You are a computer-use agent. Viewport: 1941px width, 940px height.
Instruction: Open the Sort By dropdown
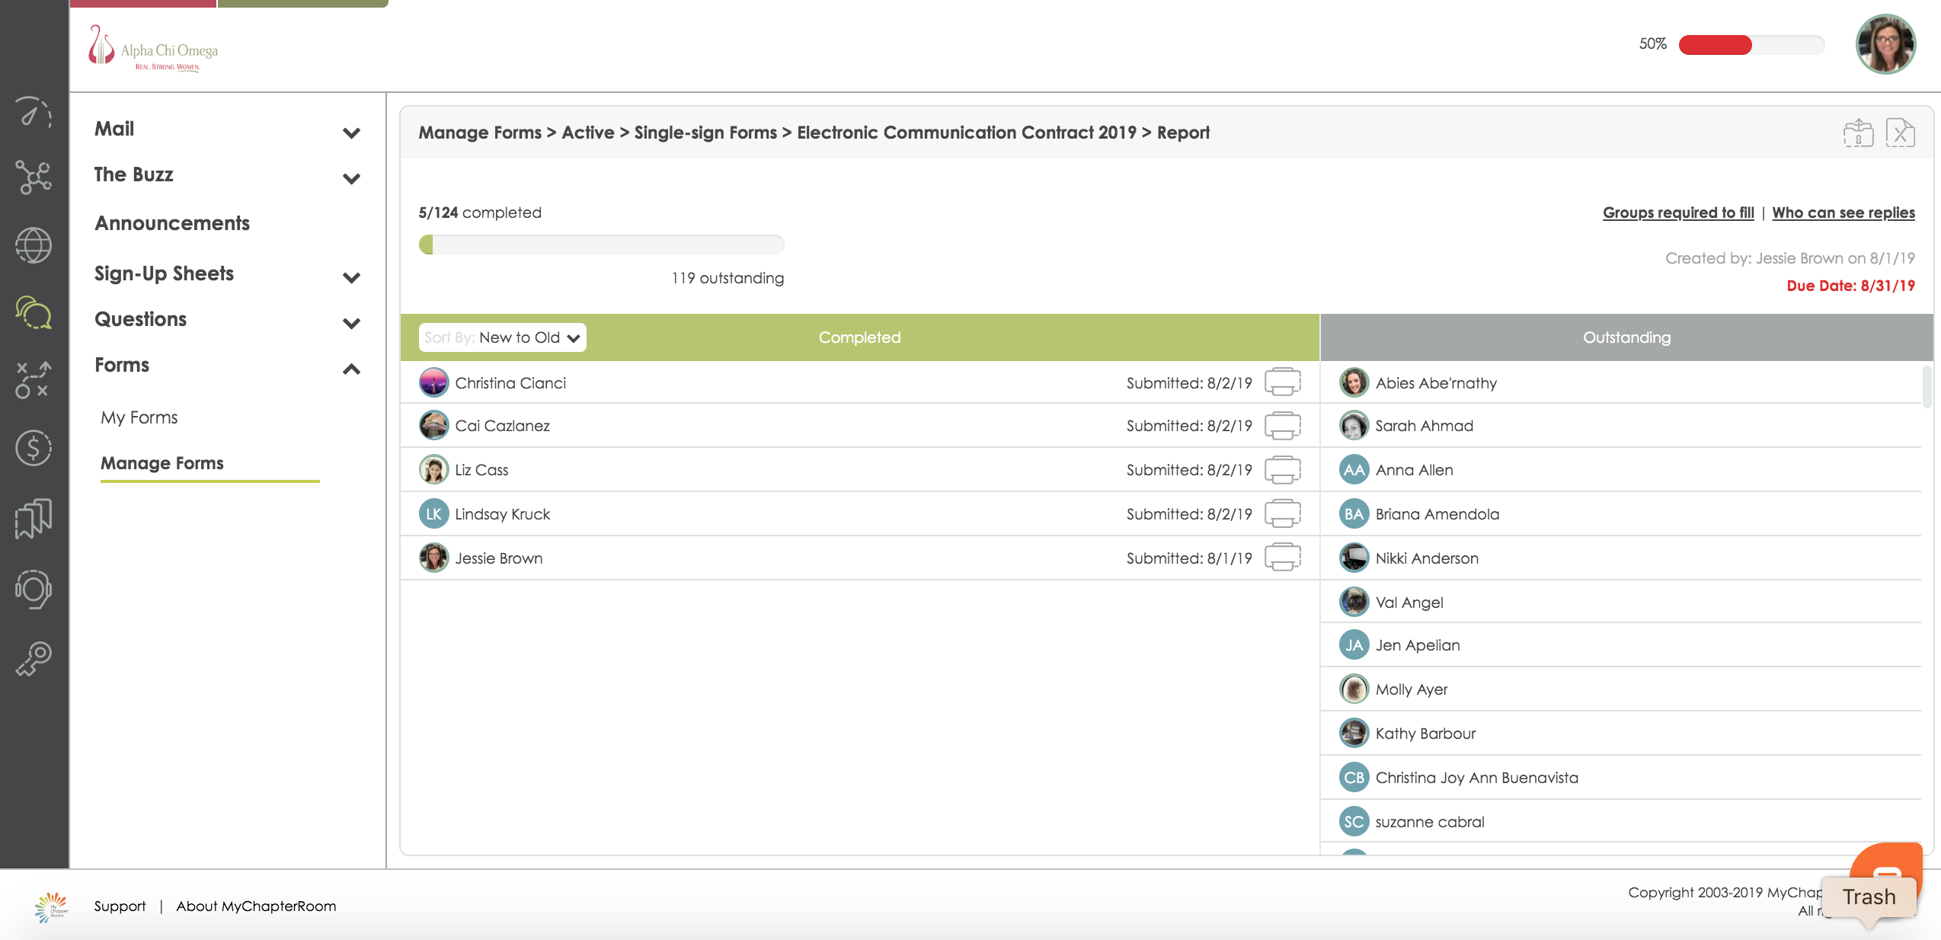click(x=502, y=337)
